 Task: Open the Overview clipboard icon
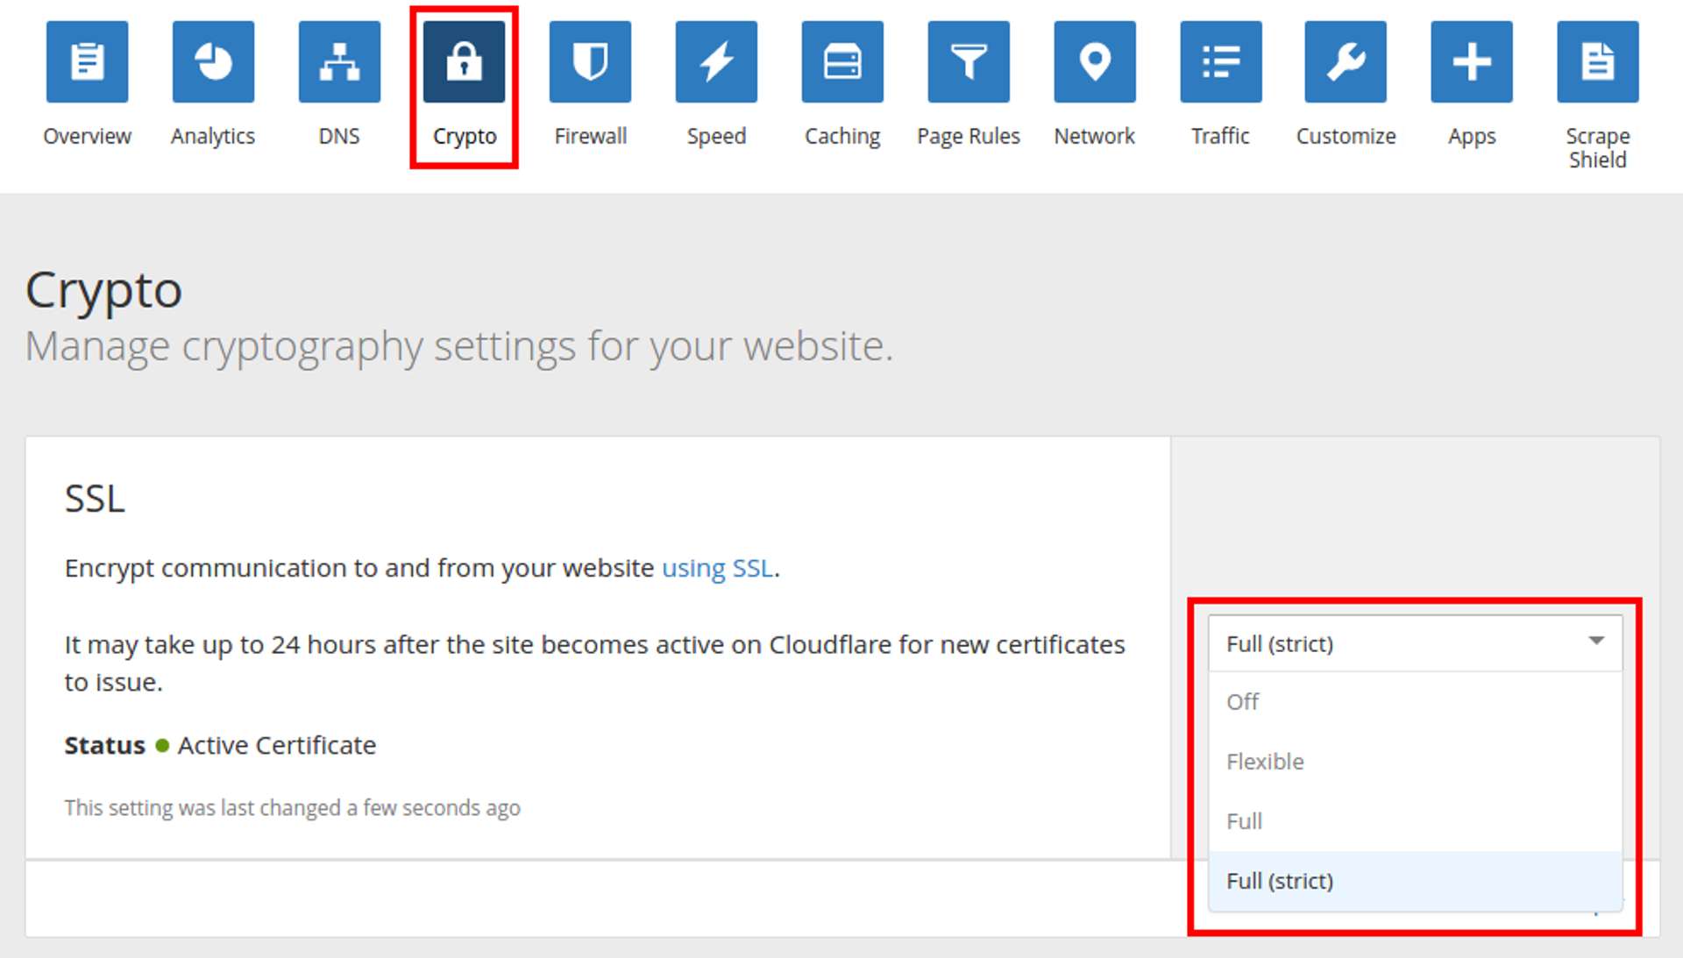(x=87, y=62)
